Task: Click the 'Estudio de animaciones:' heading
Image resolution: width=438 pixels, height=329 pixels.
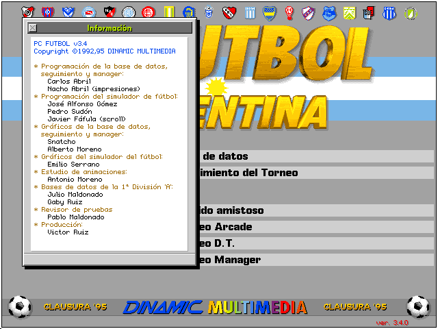Action: pyautogui.click(x=84, y=172)
